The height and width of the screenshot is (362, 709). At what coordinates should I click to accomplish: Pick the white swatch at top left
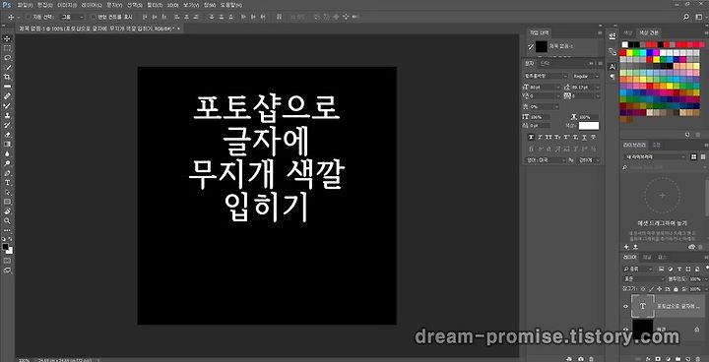(x=625, y=44)
